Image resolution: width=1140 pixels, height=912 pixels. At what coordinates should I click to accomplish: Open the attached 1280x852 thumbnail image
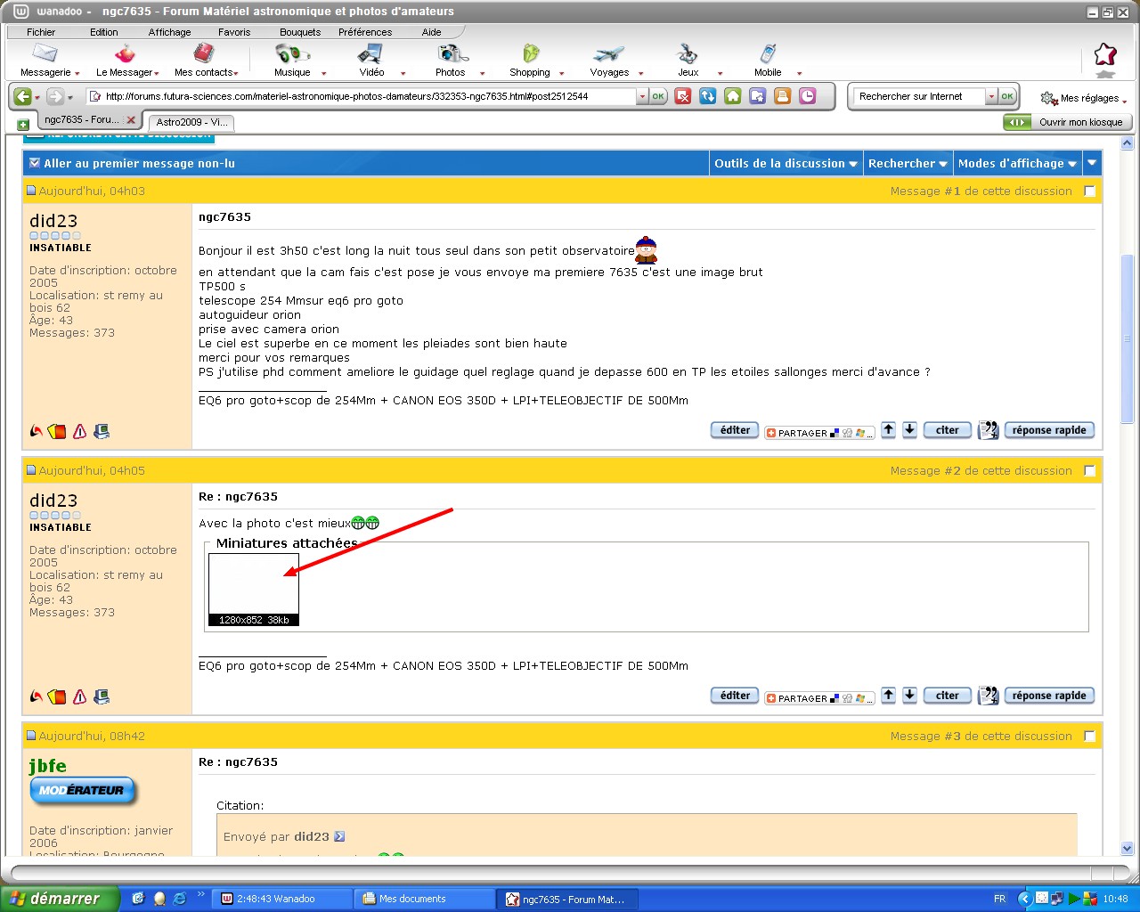pyautogui.click(x=254, y=590)
